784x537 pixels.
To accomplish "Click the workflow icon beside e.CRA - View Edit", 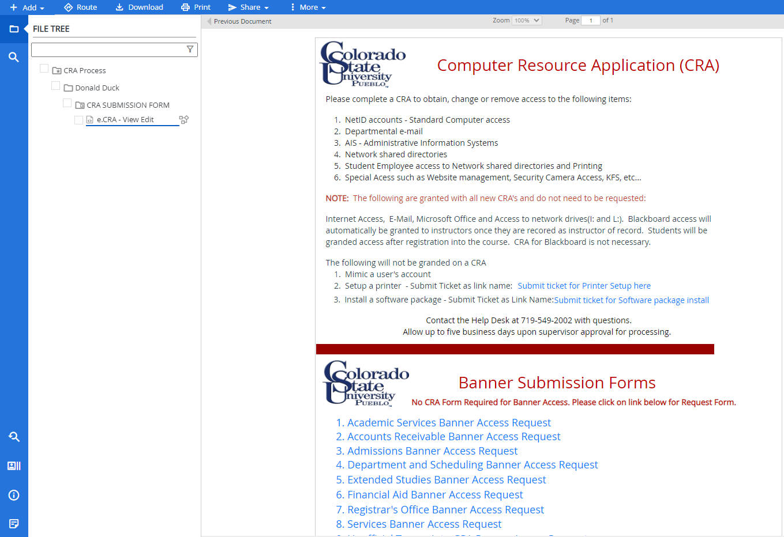I will [x=184, y=120].
